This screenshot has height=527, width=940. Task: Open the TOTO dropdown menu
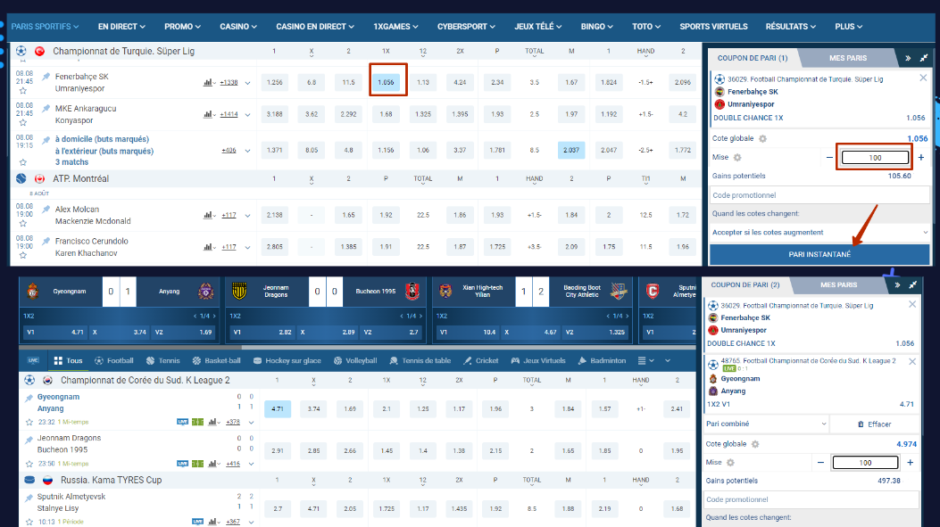coord(645,27)
